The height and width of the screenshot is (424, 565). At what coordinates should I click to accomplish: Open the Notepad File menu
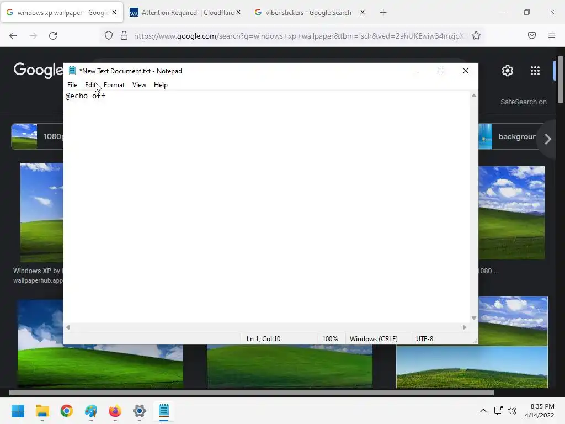click(72, 85)
